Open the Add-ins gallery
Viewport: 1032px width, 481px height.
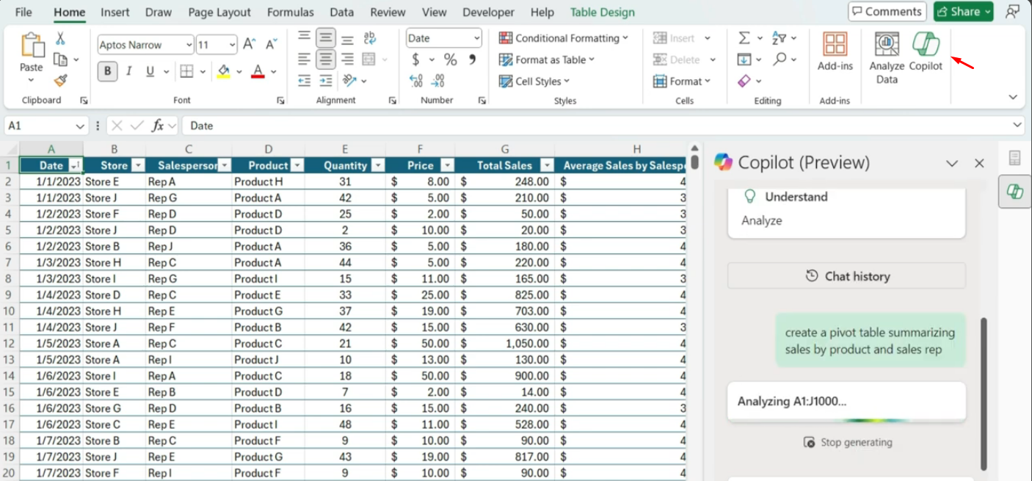point(835,52)
